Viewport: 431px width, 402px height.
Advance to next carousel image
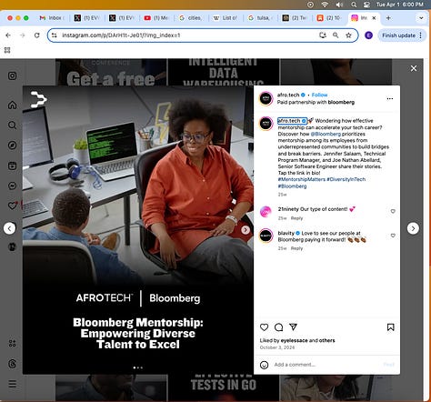[x=246, y=230]
